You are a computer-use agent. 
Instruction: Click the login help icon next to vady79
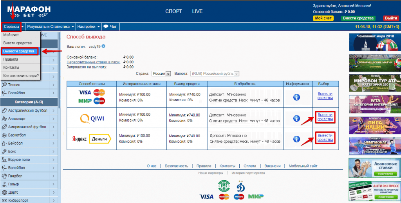pyautogui.click(x=103, y=47)
